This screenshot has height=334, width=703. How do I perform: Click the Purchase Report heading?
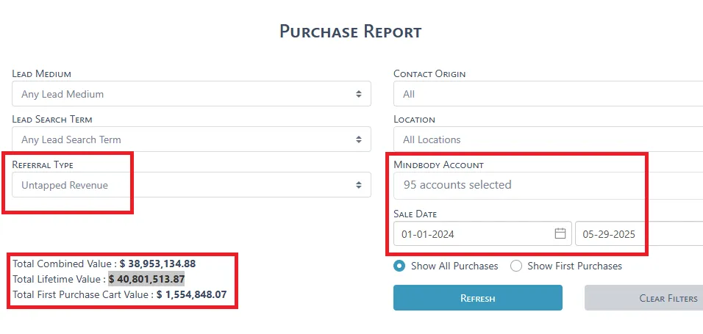click(x=351, y=32)
